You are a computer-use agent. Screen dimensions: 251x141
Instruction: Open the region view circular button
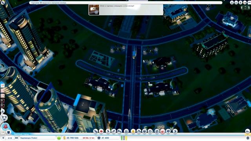(4, 118)
